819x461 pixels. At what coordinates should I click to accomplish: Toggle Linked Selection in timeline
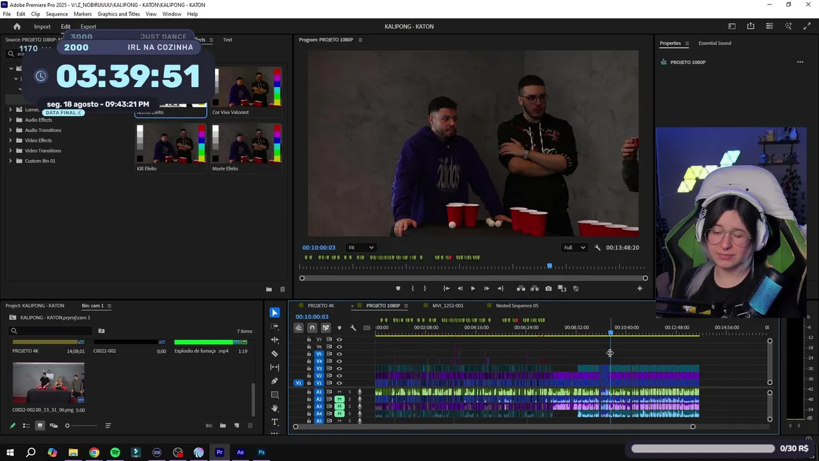click(326, 328)
